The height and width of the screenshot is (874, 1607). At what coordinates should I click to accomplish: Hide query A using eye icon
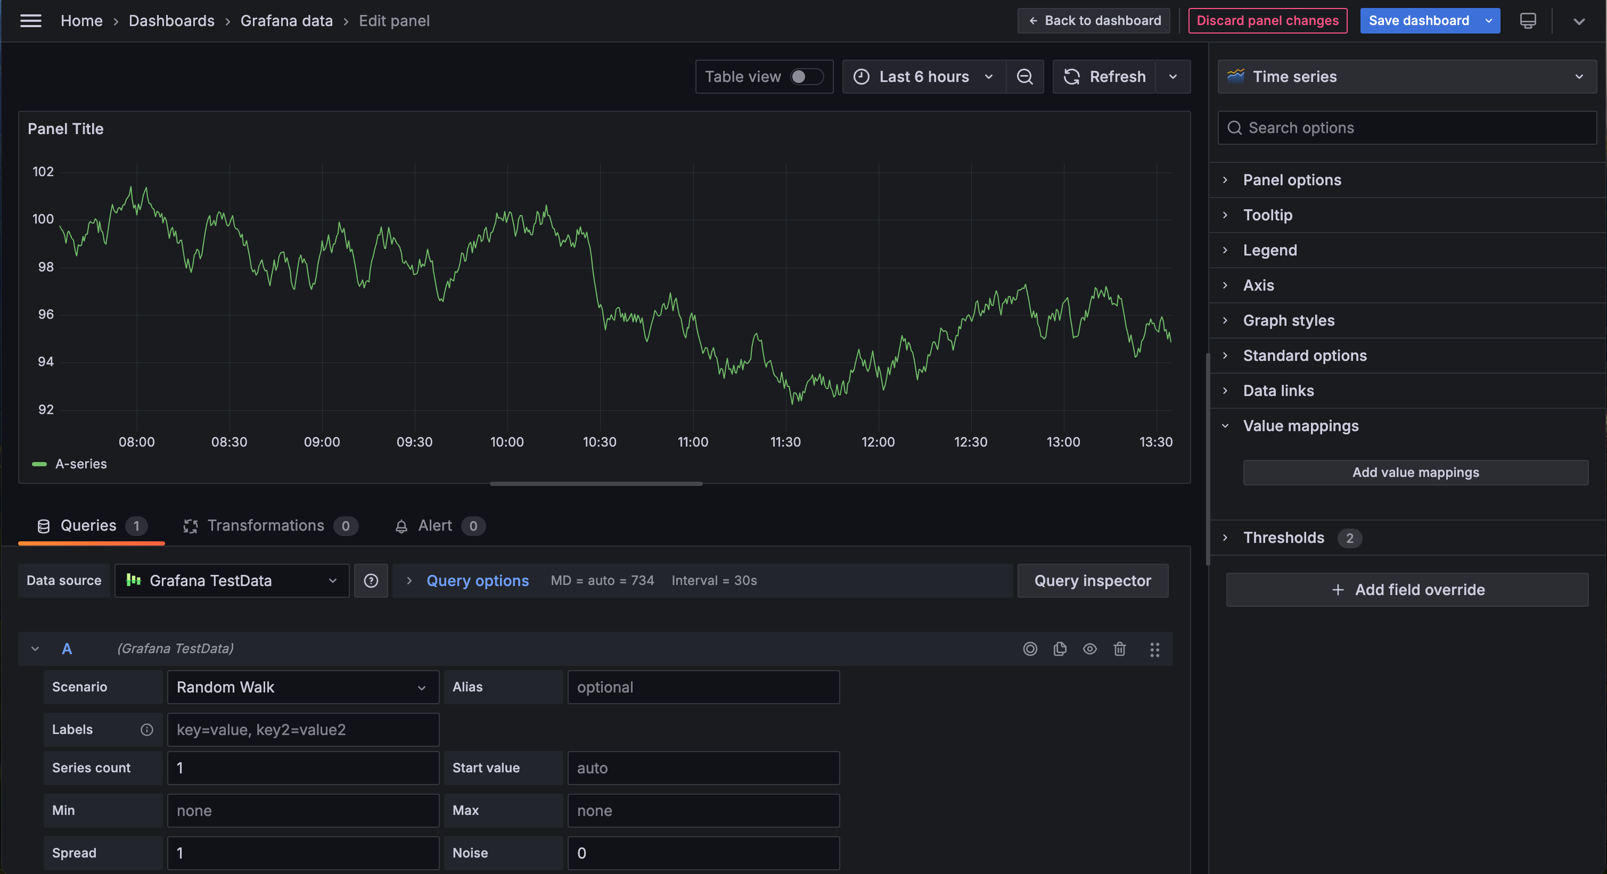pyautogui.click(x=1090, y=649)
